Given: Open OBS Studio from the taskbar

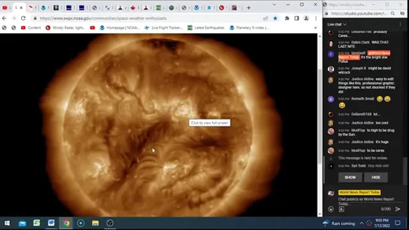Looking at the screenshot, I should click(x=110, y=223).
